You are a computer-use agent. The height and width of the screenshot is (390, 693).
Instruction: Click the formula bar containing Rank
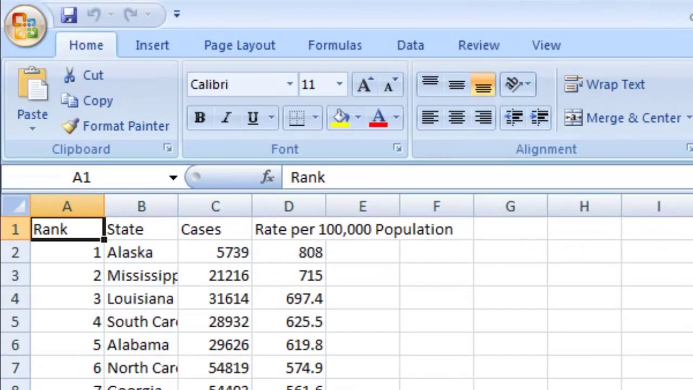[x=487, y=178]
